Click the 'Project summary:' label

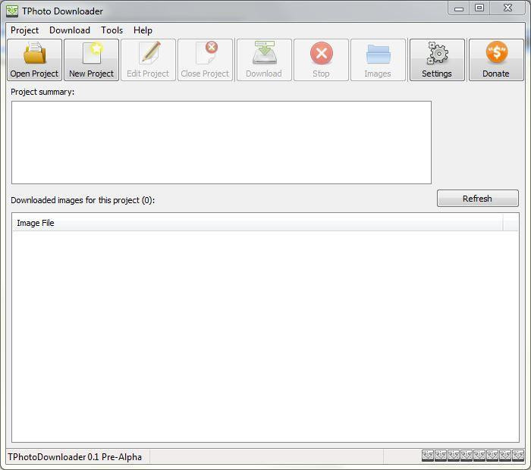pyautogui.click(x=42, y=92)
